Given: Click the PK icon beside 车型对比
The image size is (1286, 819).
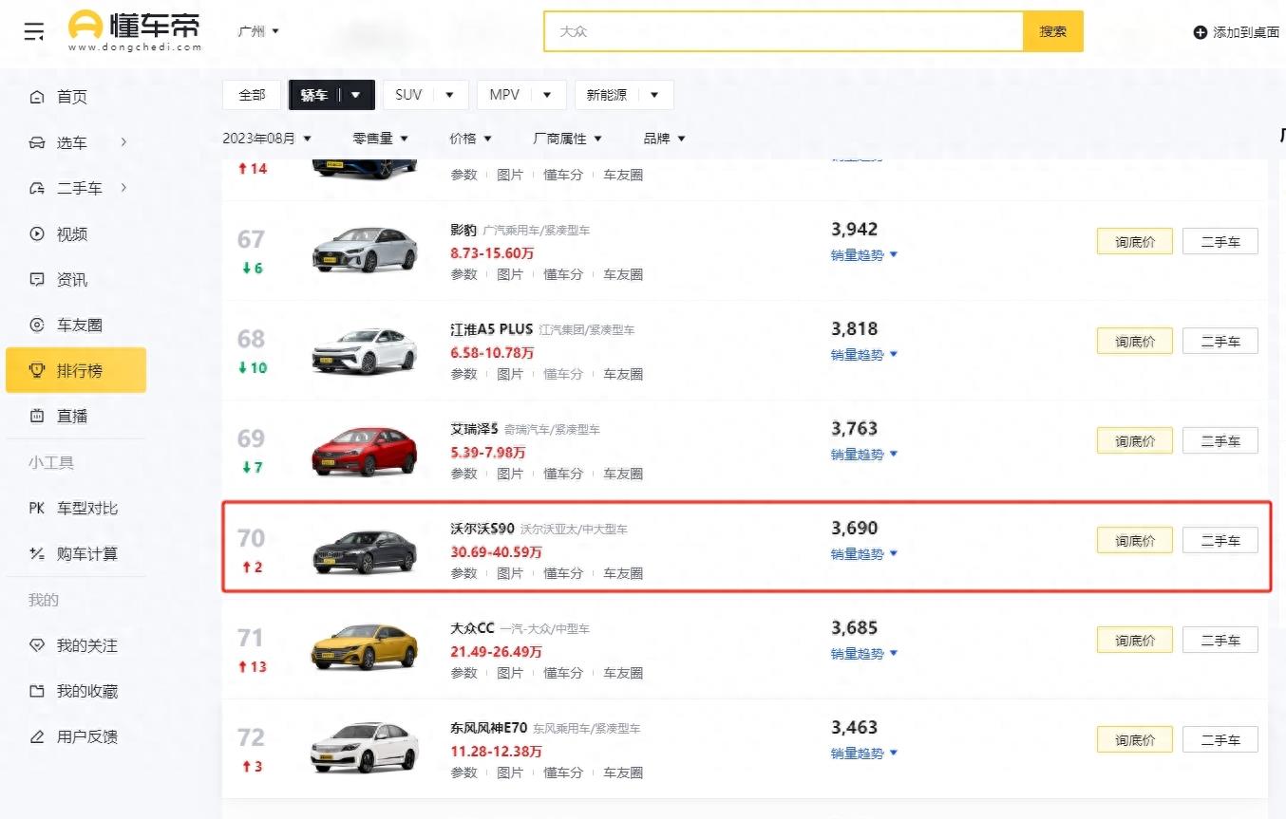Looking at the screenshot, I should tap(37, 509).
